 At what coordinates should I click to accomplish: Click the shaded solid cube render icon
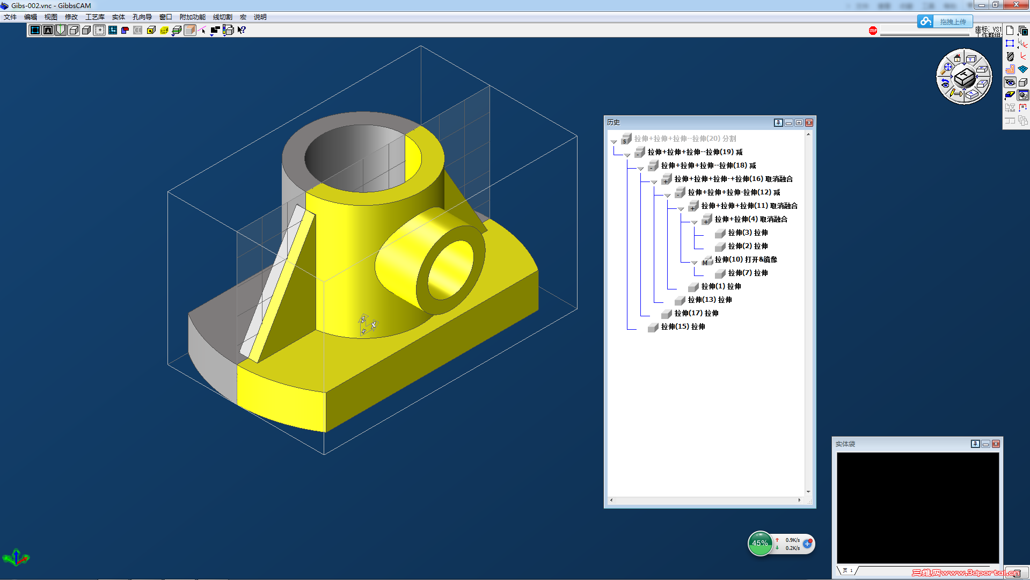pos(86,30)
